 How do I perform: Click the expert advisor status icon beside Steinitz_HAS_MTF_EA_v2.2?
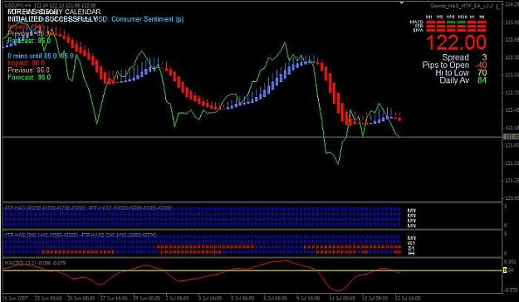pos(498,6)
